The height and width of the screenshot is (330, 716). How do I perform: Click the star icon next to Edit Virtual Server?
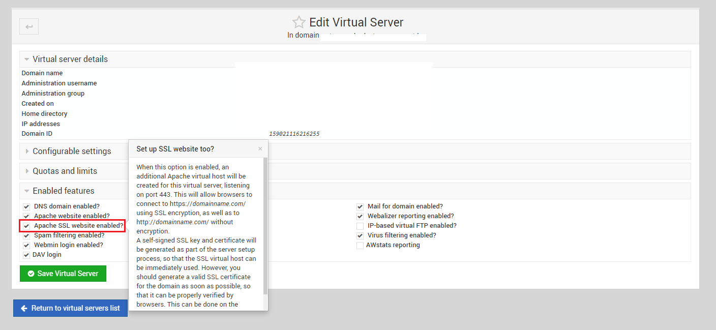point(299,22)
